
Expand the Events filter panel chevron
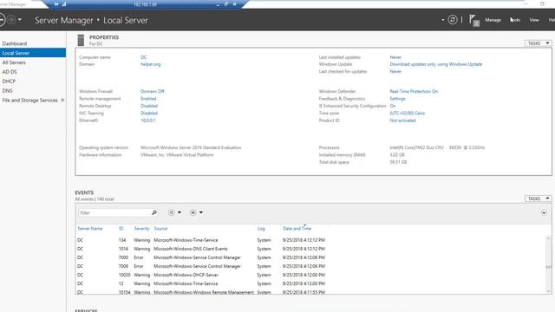544,212
